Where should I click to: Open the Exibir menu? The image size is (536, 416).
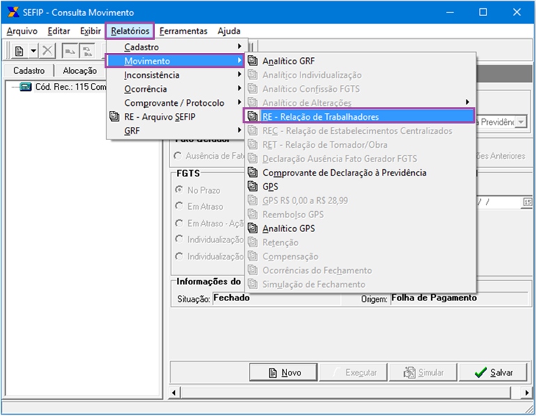tap(90, 31)
